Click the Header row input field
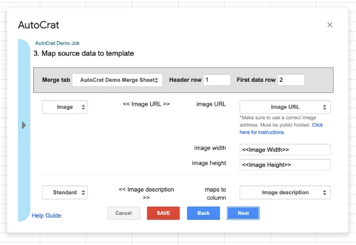356x245 pixels. [216, 80]
